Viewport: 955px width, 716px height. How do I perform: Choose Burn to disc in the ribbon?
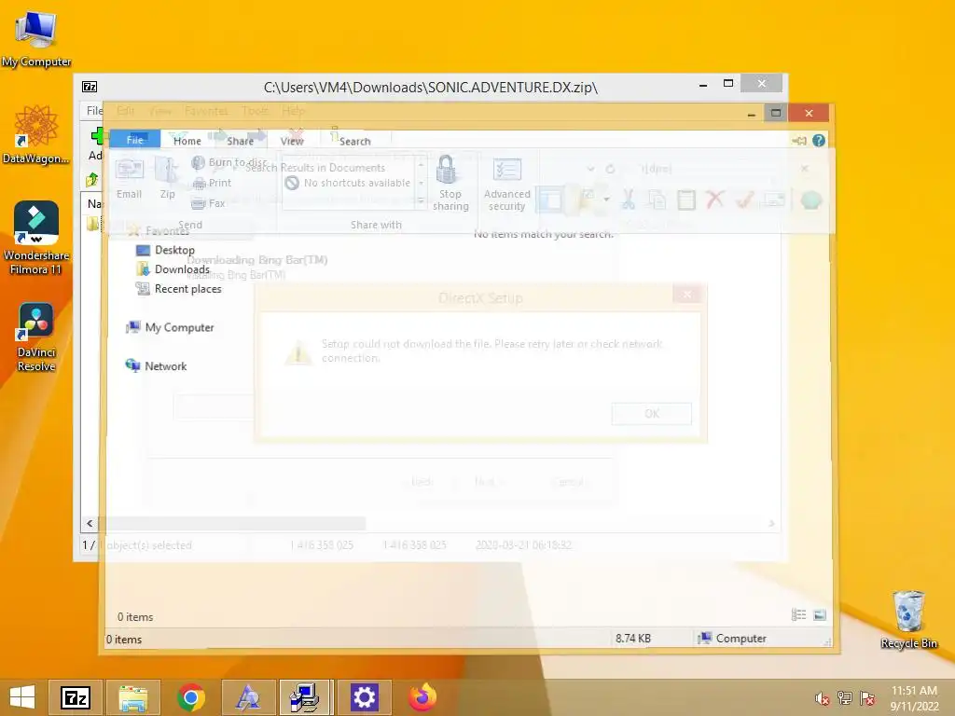pyautogui.click(x=229, y=162)
